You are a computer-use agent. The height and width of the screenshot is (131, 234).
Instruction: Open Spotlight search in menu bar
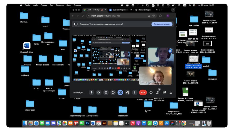pyautogui.click(x=190, y=5)
